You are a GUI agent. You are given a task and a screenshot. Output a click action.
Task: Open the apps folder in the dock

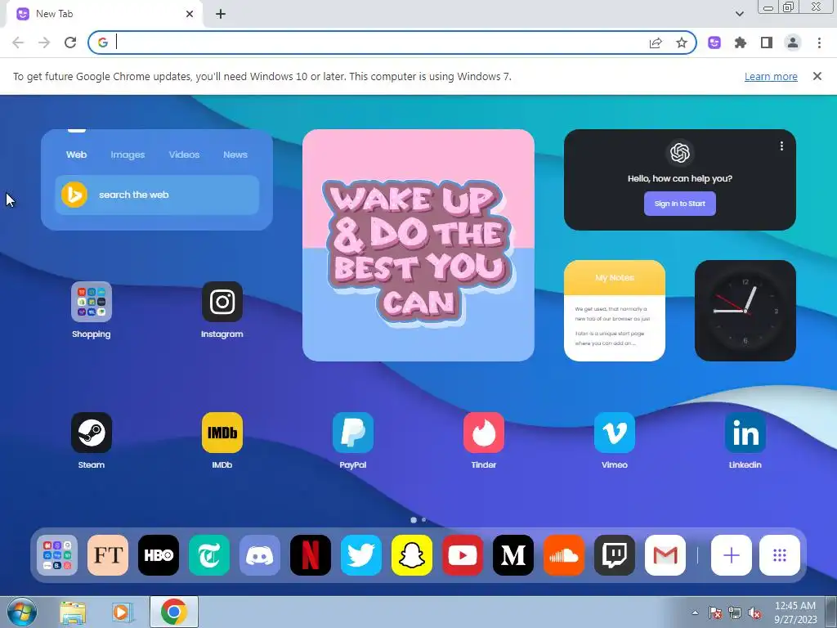click(57, 555)
